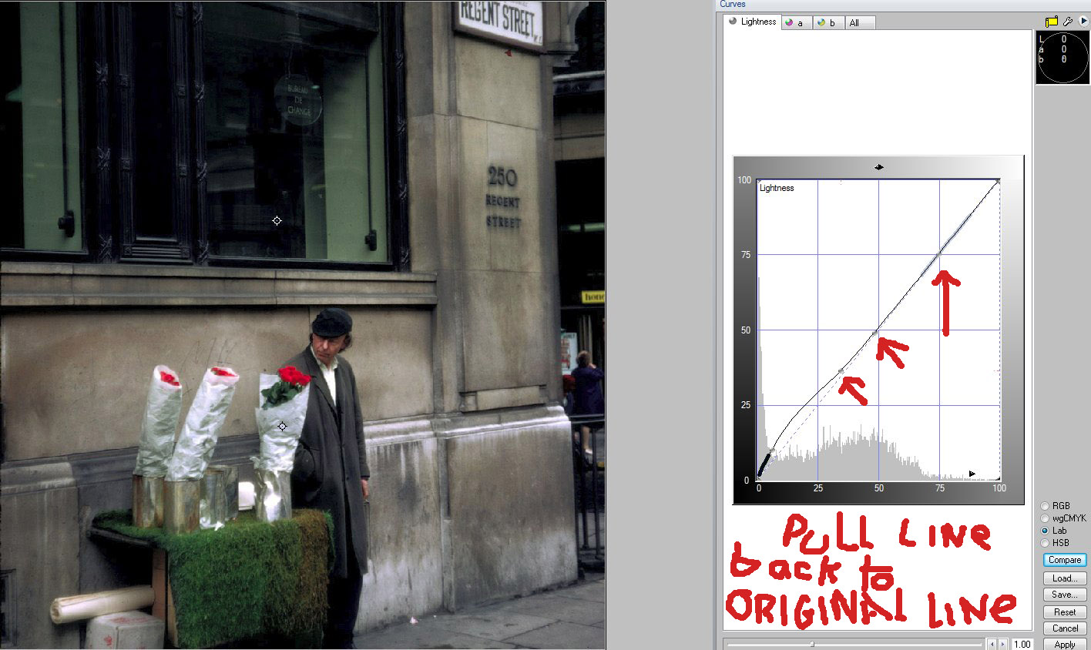Click the left stepper arrow beside slider
Screen dimensions: 1091x650
992,644
